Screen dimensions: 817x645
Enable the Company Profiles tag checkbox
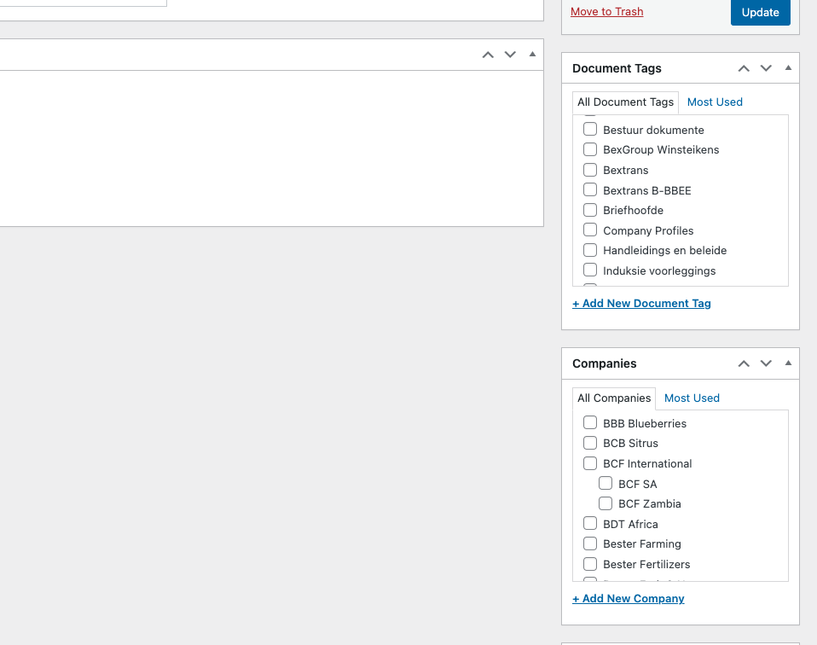[590, 230]
